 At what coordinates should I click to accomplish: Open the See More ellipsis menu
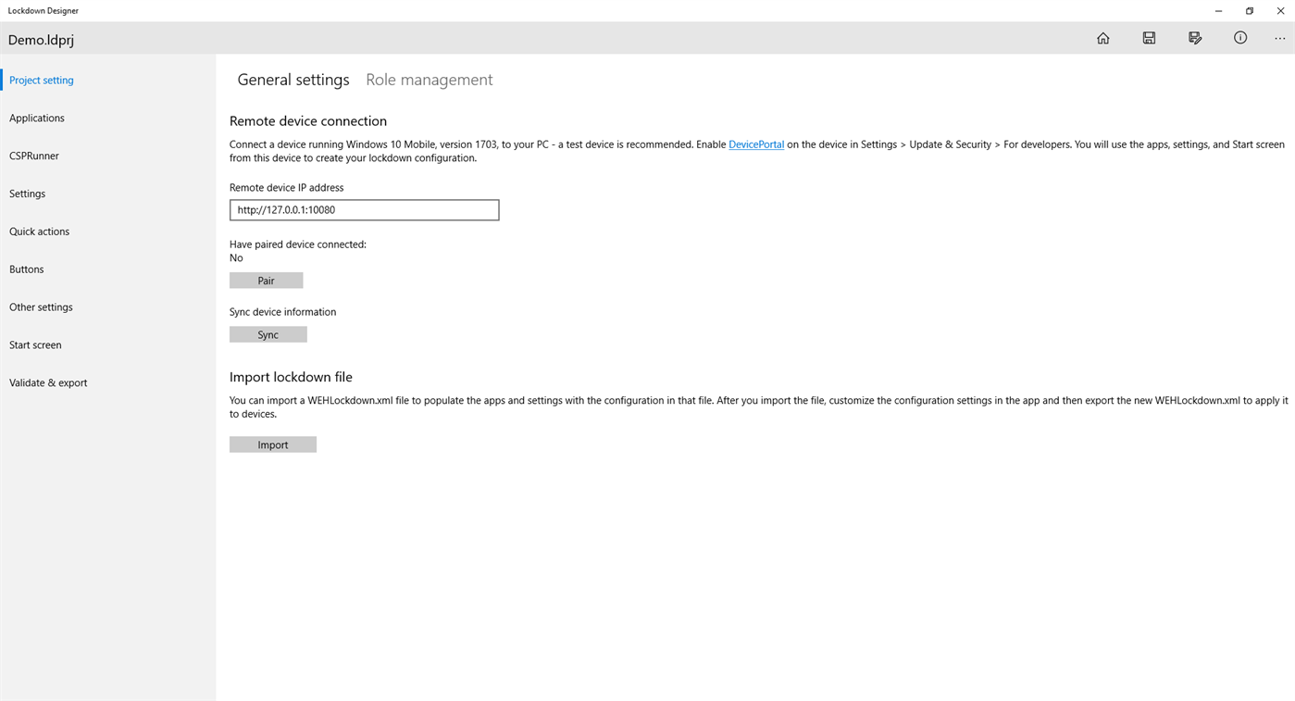(1281, 38)
